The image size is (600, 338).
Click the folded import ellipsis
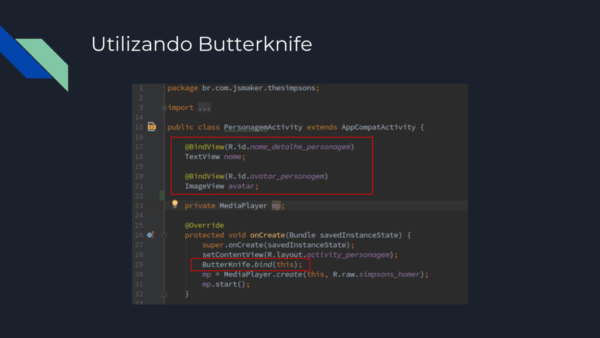pyautogui.click(x=204, y=108)
